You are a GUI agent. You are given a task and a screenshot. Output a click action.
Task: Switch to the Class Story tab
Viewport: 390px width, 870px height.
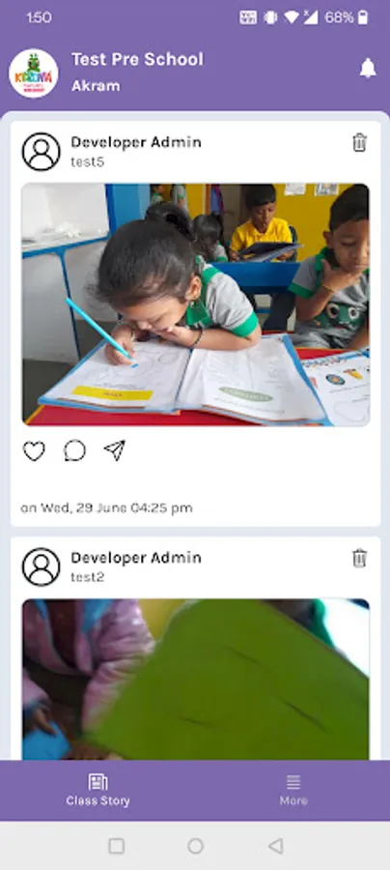(98, 791)
